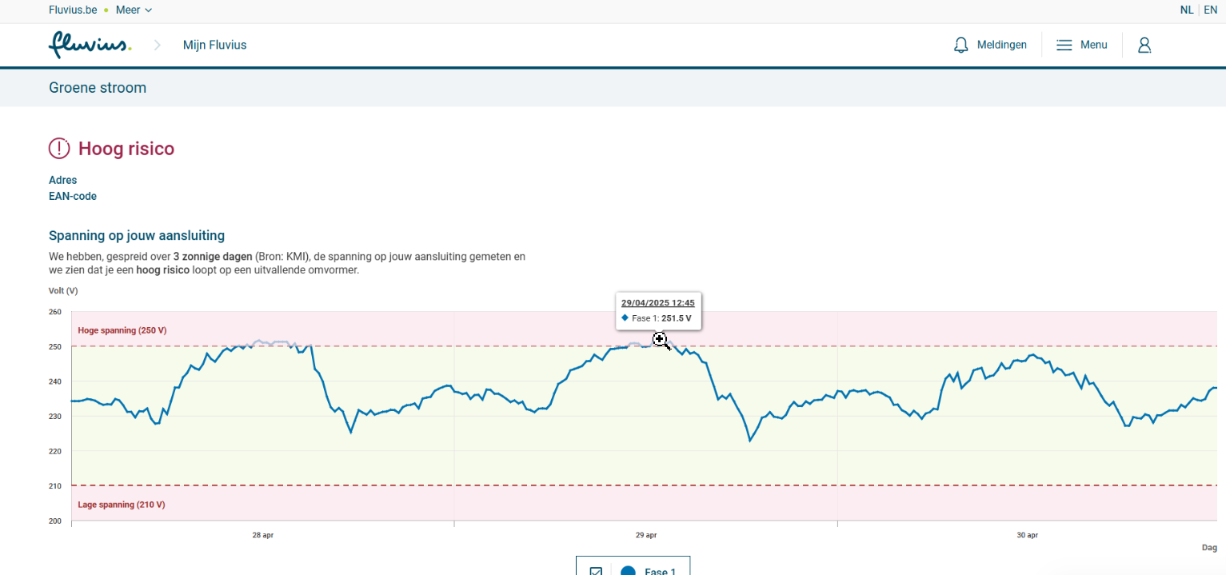Click the hamburger menu icon
The height and width of the screenshot is (575, 1226).
[1064, 45]
